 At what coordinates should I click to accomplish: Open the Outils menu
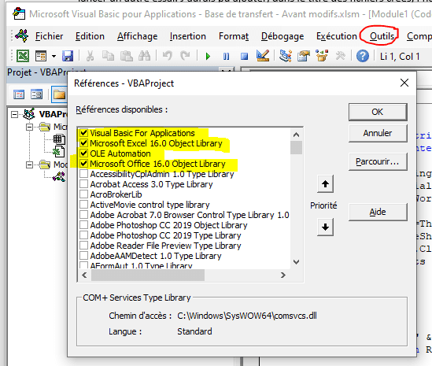382,36
